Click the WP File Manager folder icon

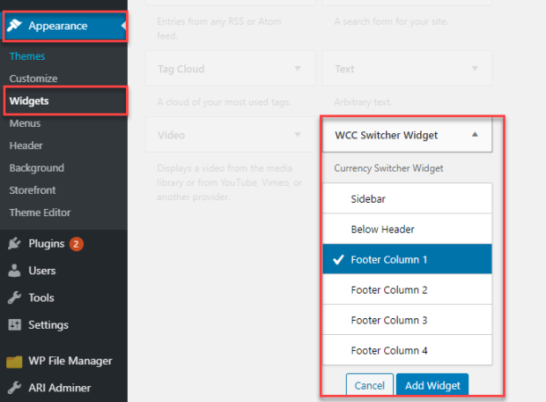(14, 361)
